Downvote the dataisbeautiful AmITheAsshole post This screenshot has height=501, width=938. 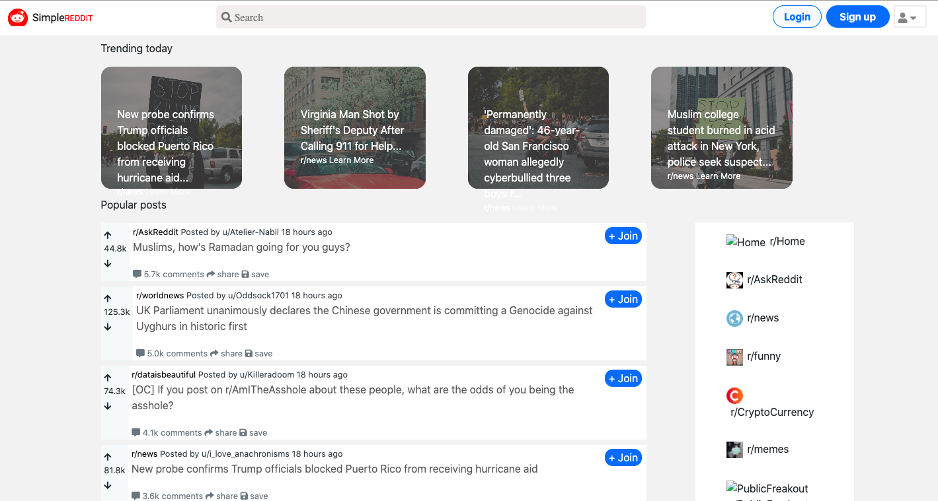point(108,406)
